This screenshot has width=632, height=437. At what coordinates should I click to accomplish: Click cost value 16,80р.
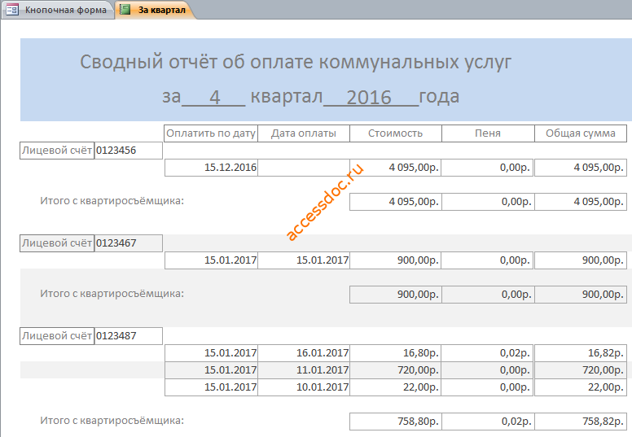[x=395, y=353]
